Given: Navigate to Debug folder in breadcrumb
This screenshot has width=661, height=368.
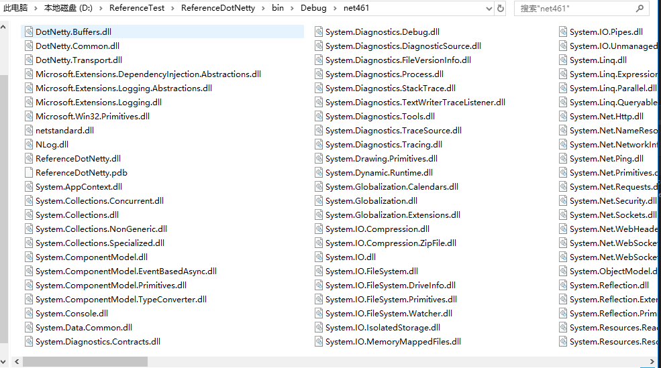Looking at the screenshot, I should pyautogui.click(x=313, y=8).
